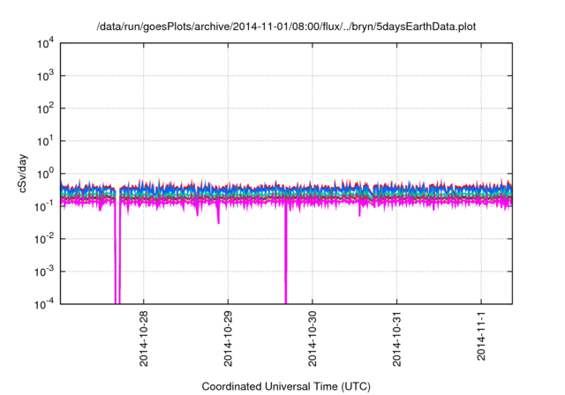Click the 2014-10-31 date tick label

[x=396, y=339]
